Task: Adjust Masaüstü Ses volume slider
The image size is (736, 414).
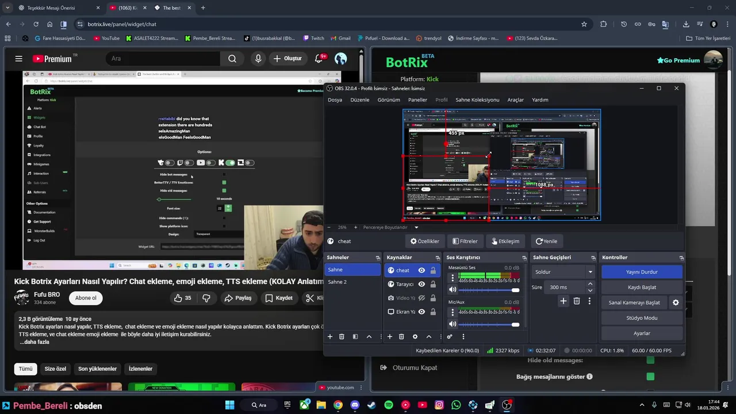Action: pyautogui.click(x=489, y=290)
